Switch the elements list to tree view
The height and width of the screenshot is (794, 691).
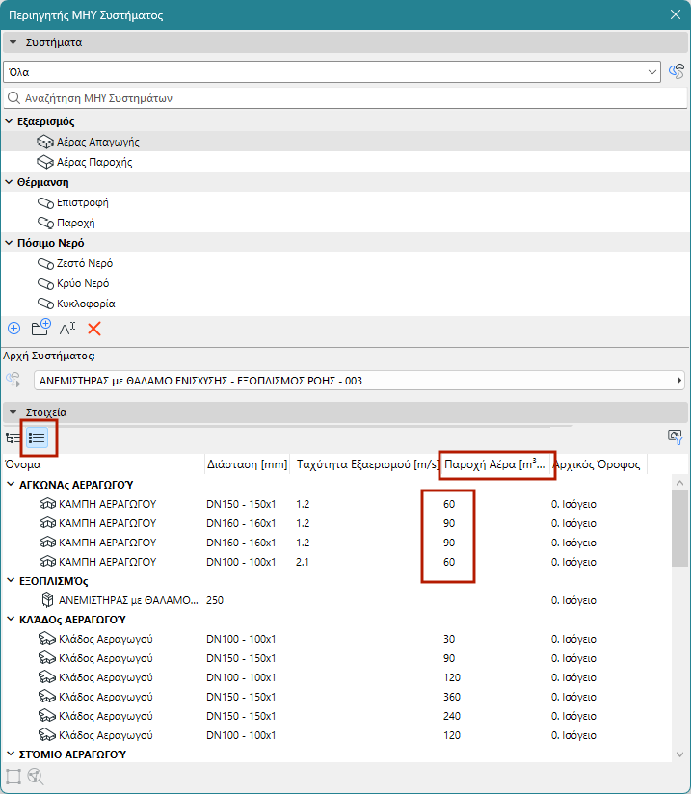(x=13, y=437)
